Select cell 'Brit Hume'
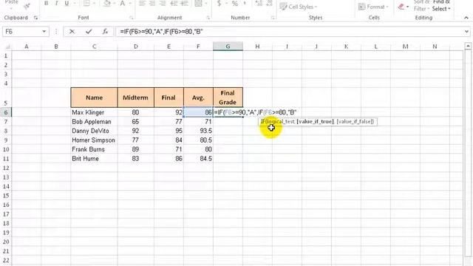 point(94,159)
